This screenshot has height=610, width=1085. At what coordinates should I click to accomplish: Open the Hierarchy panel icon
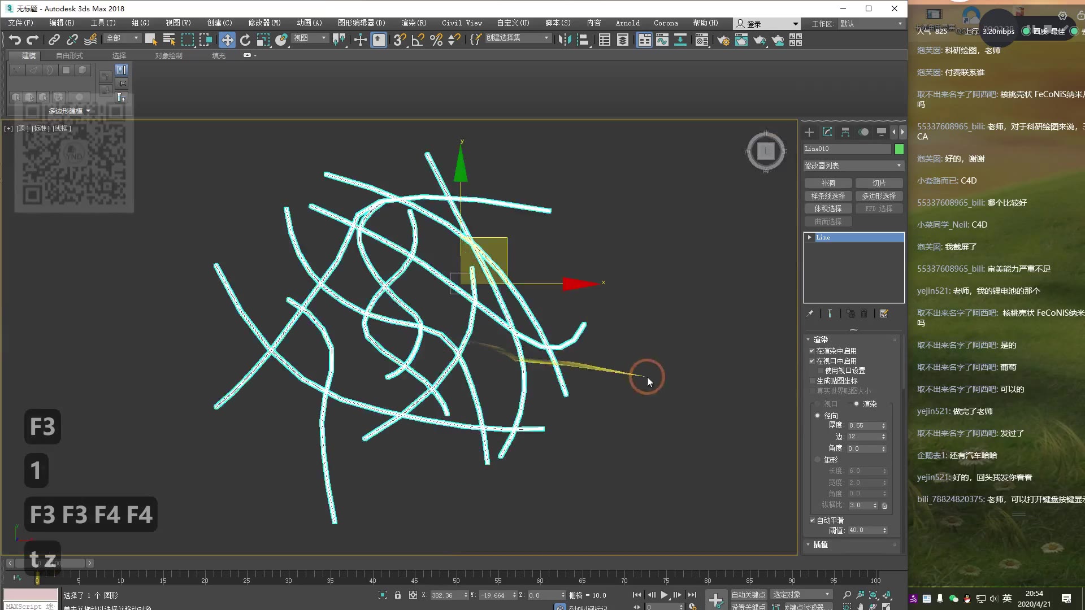(845, 132)
